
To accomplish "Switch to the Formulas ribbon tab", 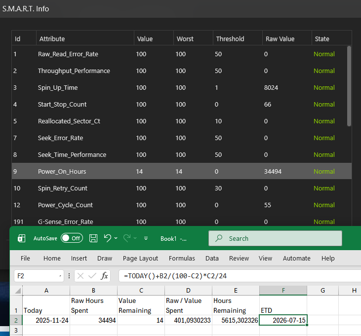I will point(182,258).
